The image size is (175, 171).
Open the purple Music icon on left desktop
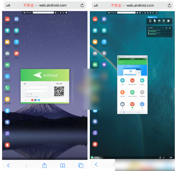(7, 133)
